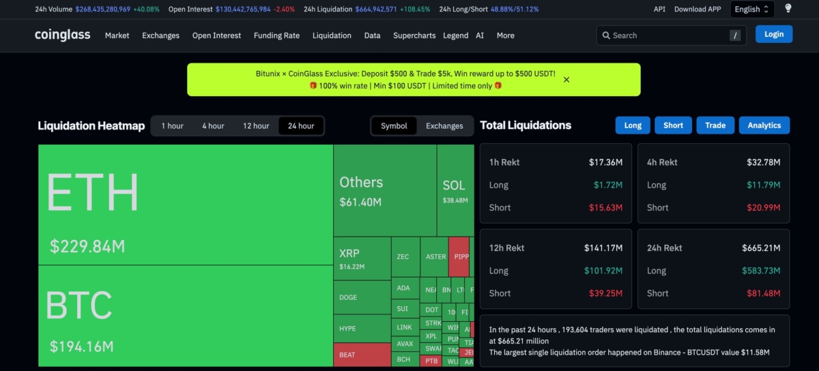Image resolution: width=819 pixels, height=371 pixels.
Task: Click the DOT heatmap tile
Action: click(431, 310)
